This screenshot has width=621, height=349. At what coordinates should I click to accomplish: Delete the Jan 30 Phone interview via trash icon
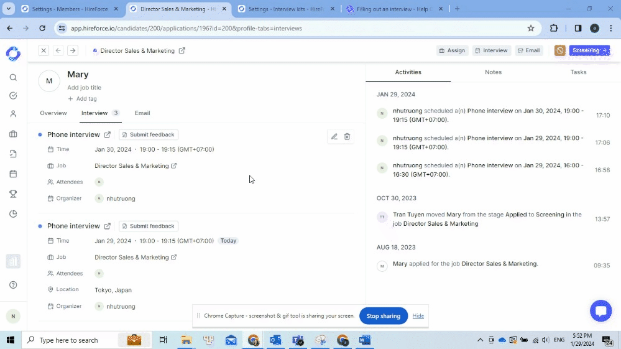click(347, 136)
